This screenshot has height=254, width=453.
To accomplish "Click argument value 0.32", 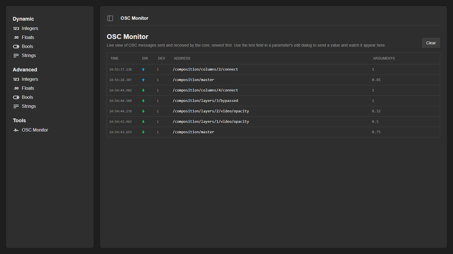I will [376, 111].
